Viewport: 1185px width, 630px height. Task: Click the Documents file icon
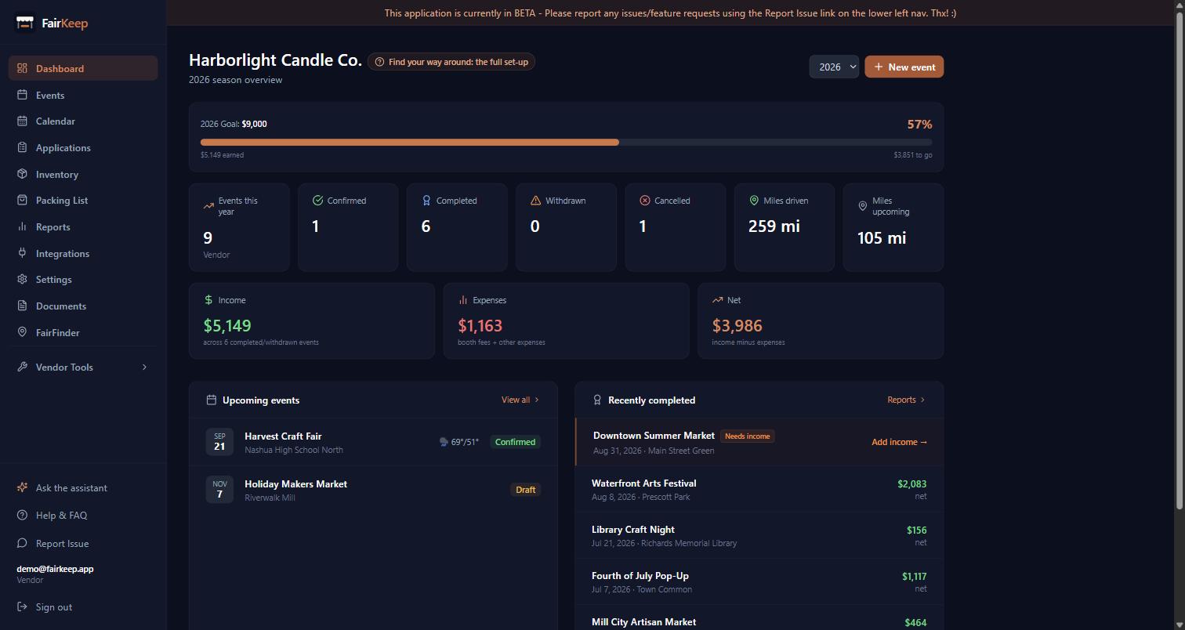point(22,306)
